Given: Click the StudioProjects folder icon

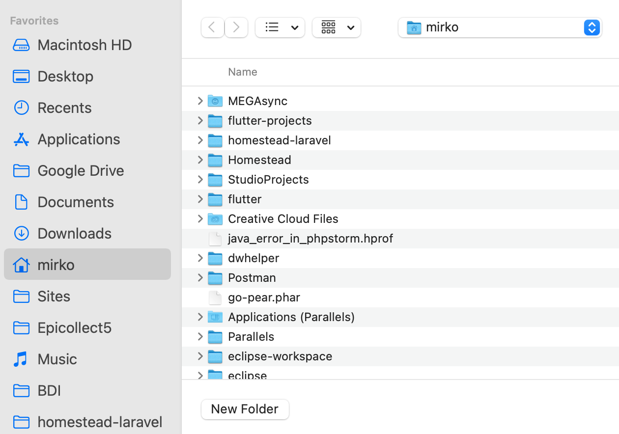Looking at the screenshot, I should (215, 180).
